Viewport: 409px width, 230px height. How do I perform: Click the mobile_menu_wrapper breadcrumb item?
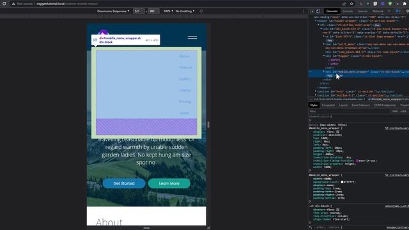[389, 100]
